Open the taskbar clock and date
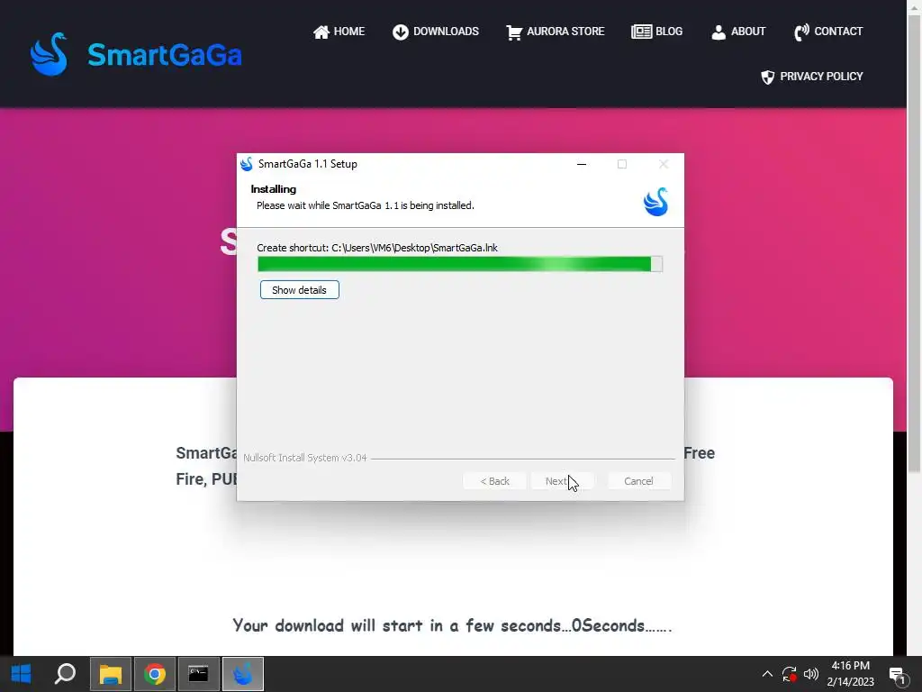This screenshot has width=922, height=692. click(850, 674)
